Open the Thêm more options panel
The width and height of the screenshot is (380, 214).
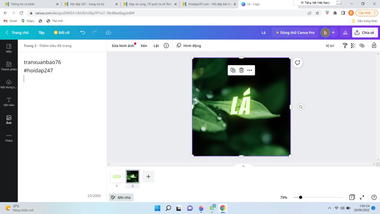9,137
